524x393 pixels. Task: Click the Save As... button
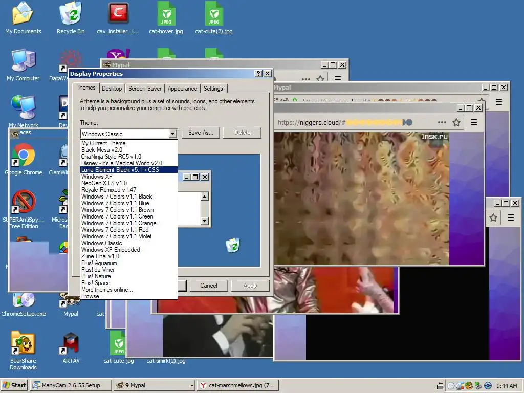201,133
